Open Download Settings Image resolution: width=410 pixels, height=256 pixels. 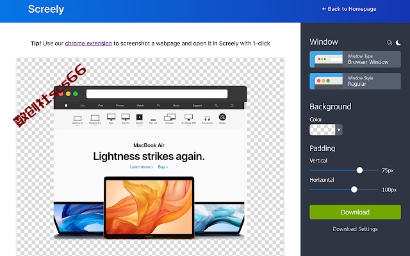click(355, 229)
